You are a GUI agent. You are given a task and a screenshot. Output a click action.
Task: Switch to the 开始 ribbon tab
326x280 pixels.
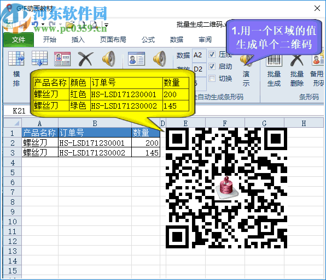click(x=50, y=39)
